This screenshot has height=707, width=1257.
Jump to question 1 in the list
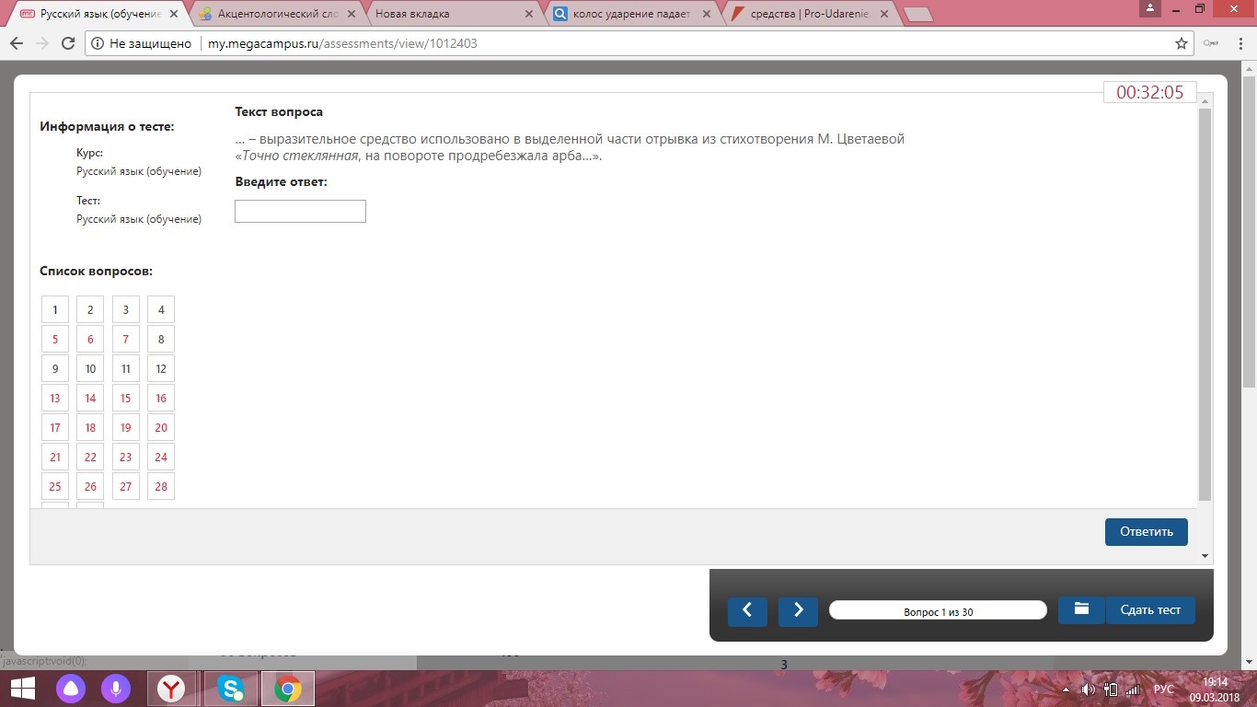click(55, 310)
